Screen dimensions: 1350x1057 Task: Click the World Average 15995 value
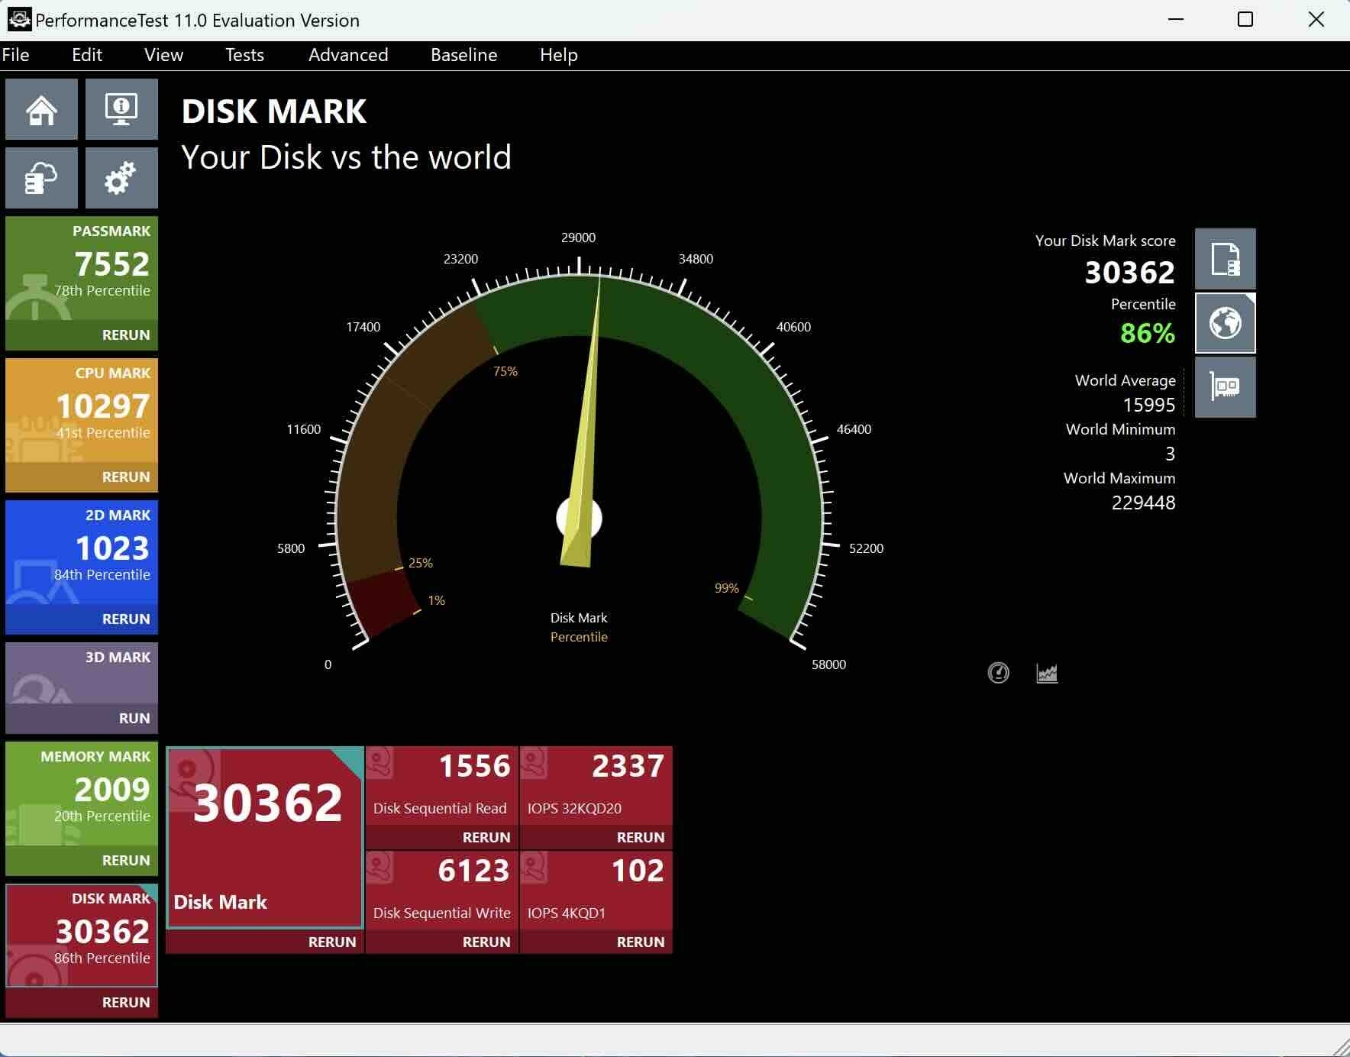(x=1149, y=405)
